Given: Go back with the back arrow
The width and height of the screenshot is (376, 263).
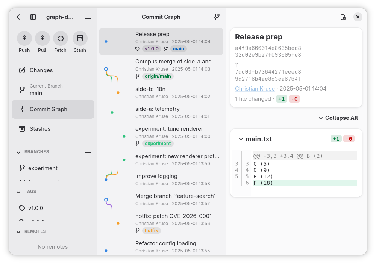Looking at the screenshot, I should click(x=18, y=17).
